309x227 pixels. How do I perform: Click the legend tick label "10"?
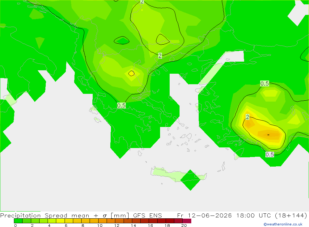pyautogui.click(x=100, y=225)
